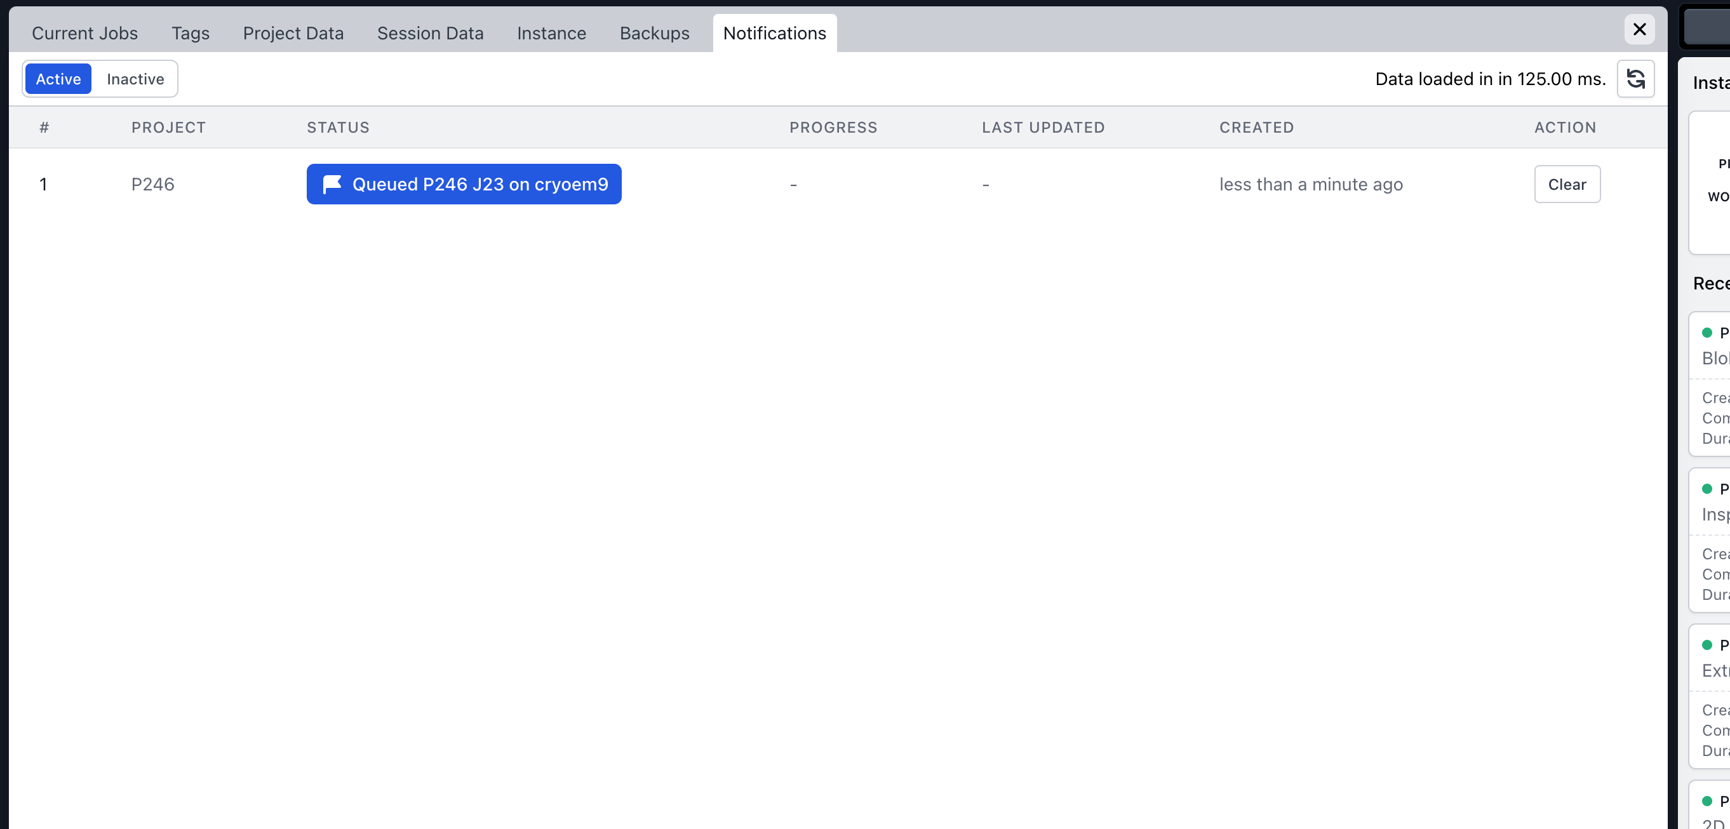Click the STATUS column header
Image resolution: width=1730 pixels, height=829 pixels.
pyautogui.click(x=338, y=128)
